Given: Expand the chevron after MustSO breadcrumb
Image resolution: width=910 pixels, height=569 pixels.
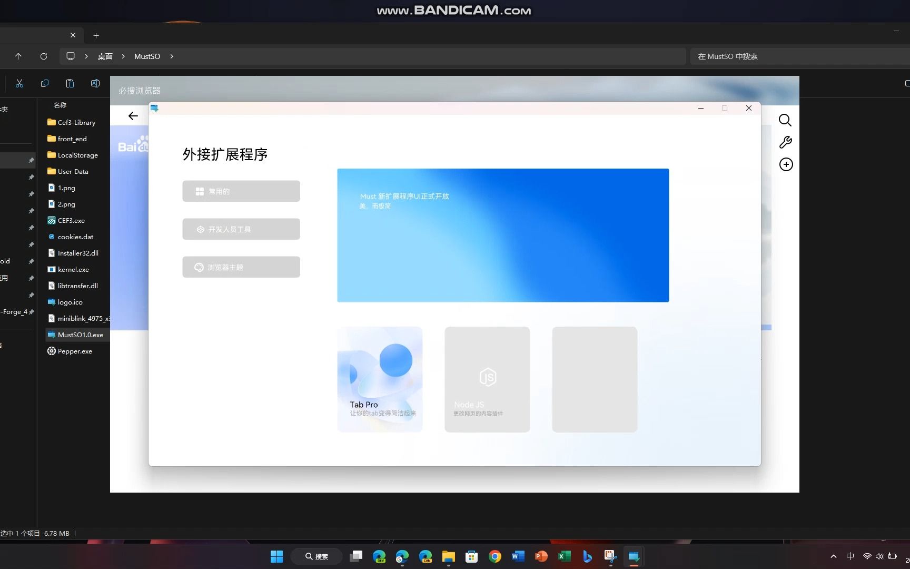Looking at the screenshot, I should (x=172, y=56).
